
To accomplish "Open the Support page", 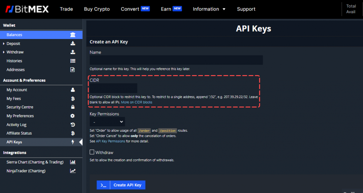I will [x=246, y=9].
